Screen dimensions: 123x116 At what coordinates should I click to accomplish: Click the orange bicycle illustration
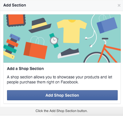102,50
